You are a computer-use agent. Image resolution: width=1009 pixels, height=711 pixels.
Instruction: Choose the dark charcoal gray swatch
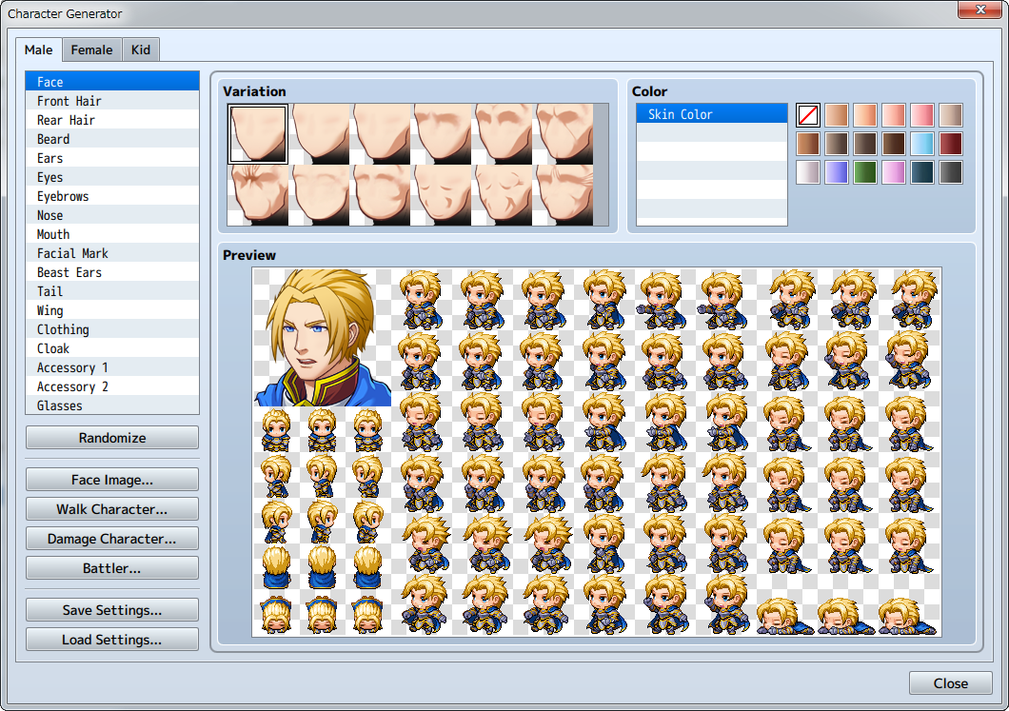950,171
